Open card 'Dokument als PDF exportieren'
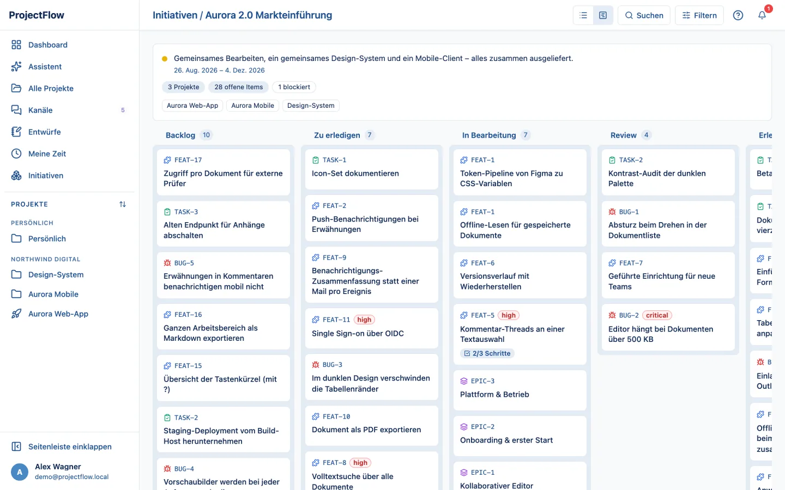Viewport: 785px width, 490px height. point(372,426)
